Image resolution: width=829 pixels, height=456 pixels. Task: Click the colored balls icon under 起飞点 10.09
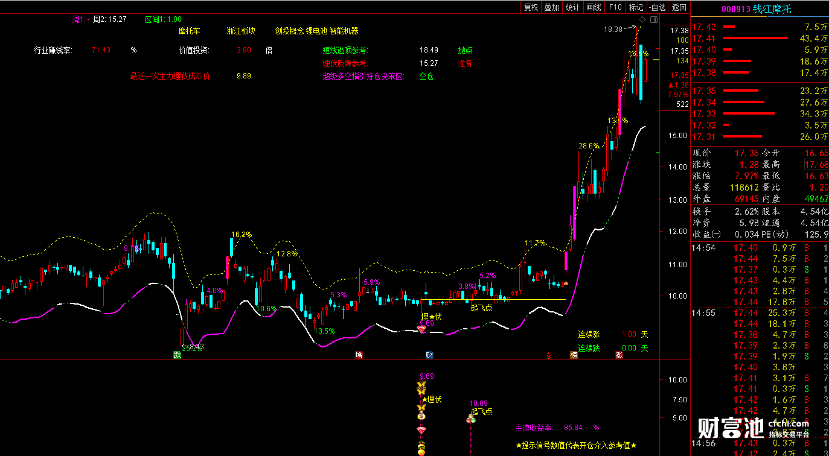coord(470,419)
